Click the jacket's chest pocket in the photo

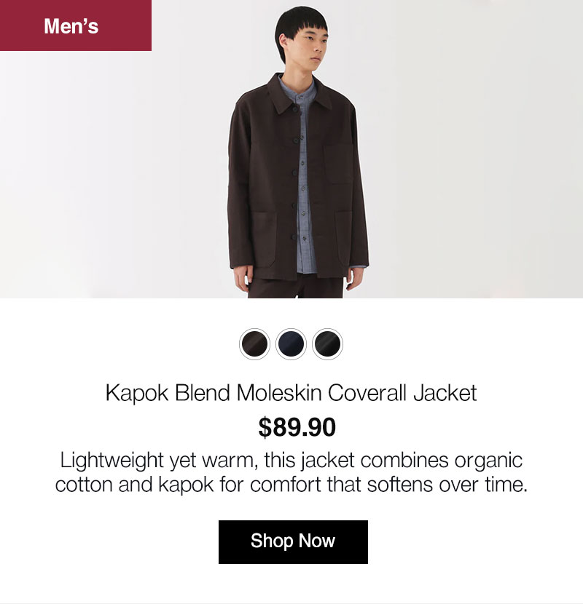pos(338,164)
